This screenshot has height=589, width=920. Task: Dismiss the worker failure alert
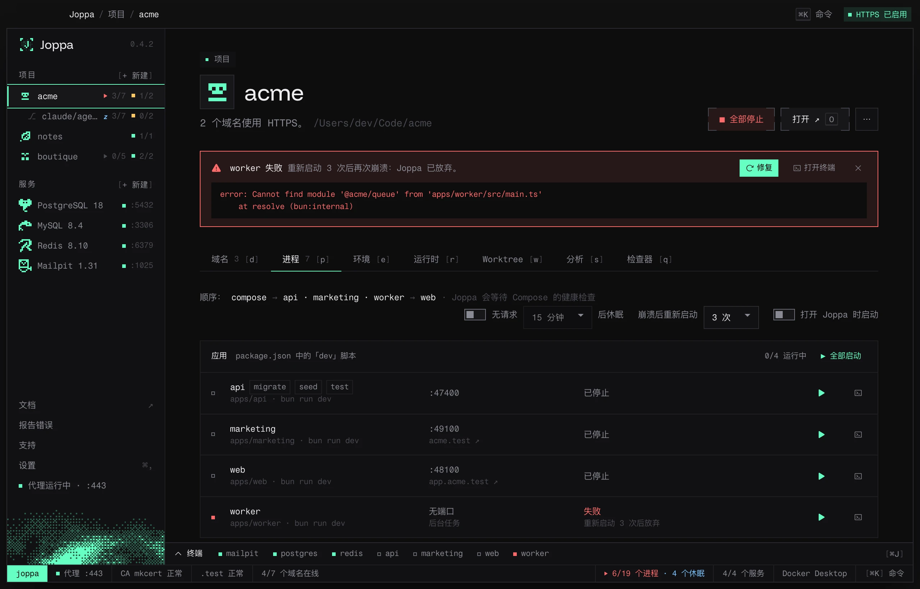858,168
